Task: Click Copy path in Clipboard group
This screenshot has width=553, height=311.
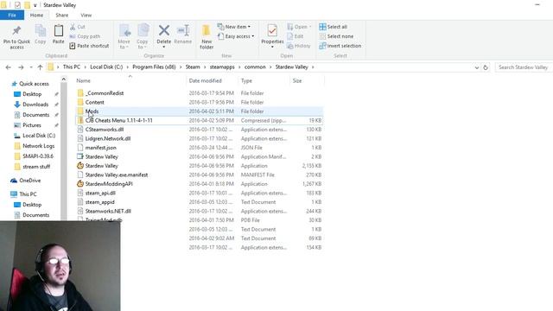Action: (85, 36)
